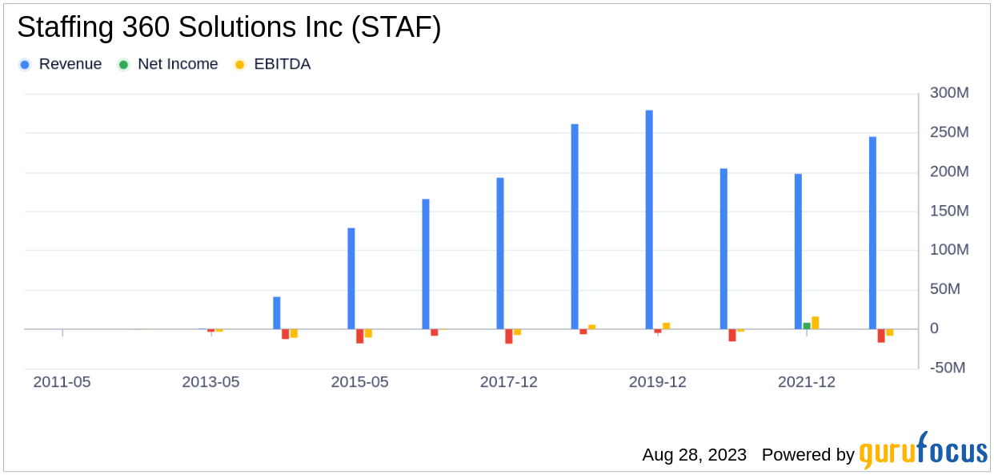This screenshot has height=475, width=994.
Task: Click the -50M y-axis label
Action: pyautogui.click(x=949, y=368)
